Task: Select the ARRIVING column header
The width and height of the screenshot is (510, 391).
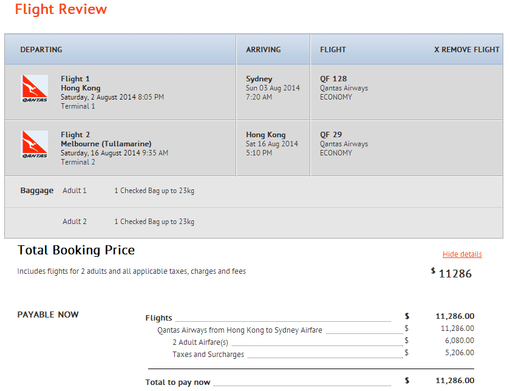Action: pyautogui.click(x=263, y=50)
